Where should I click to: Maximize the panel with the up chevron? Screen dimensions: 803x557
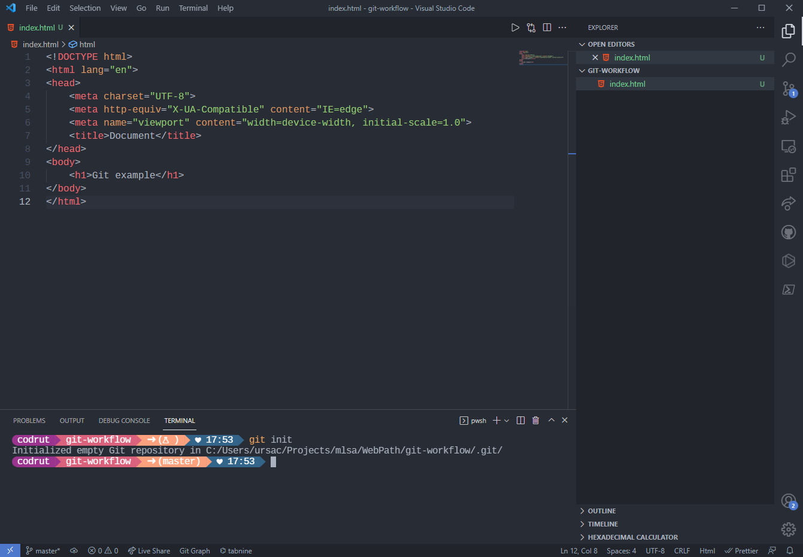[x=552, y=420]
